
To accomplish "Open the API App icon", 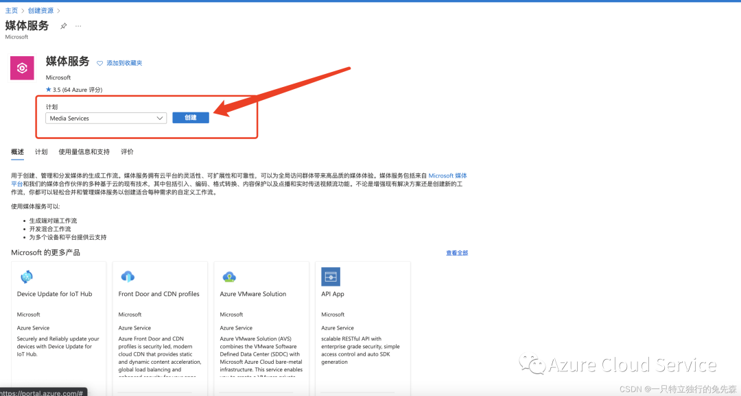I will coord(331,277).
